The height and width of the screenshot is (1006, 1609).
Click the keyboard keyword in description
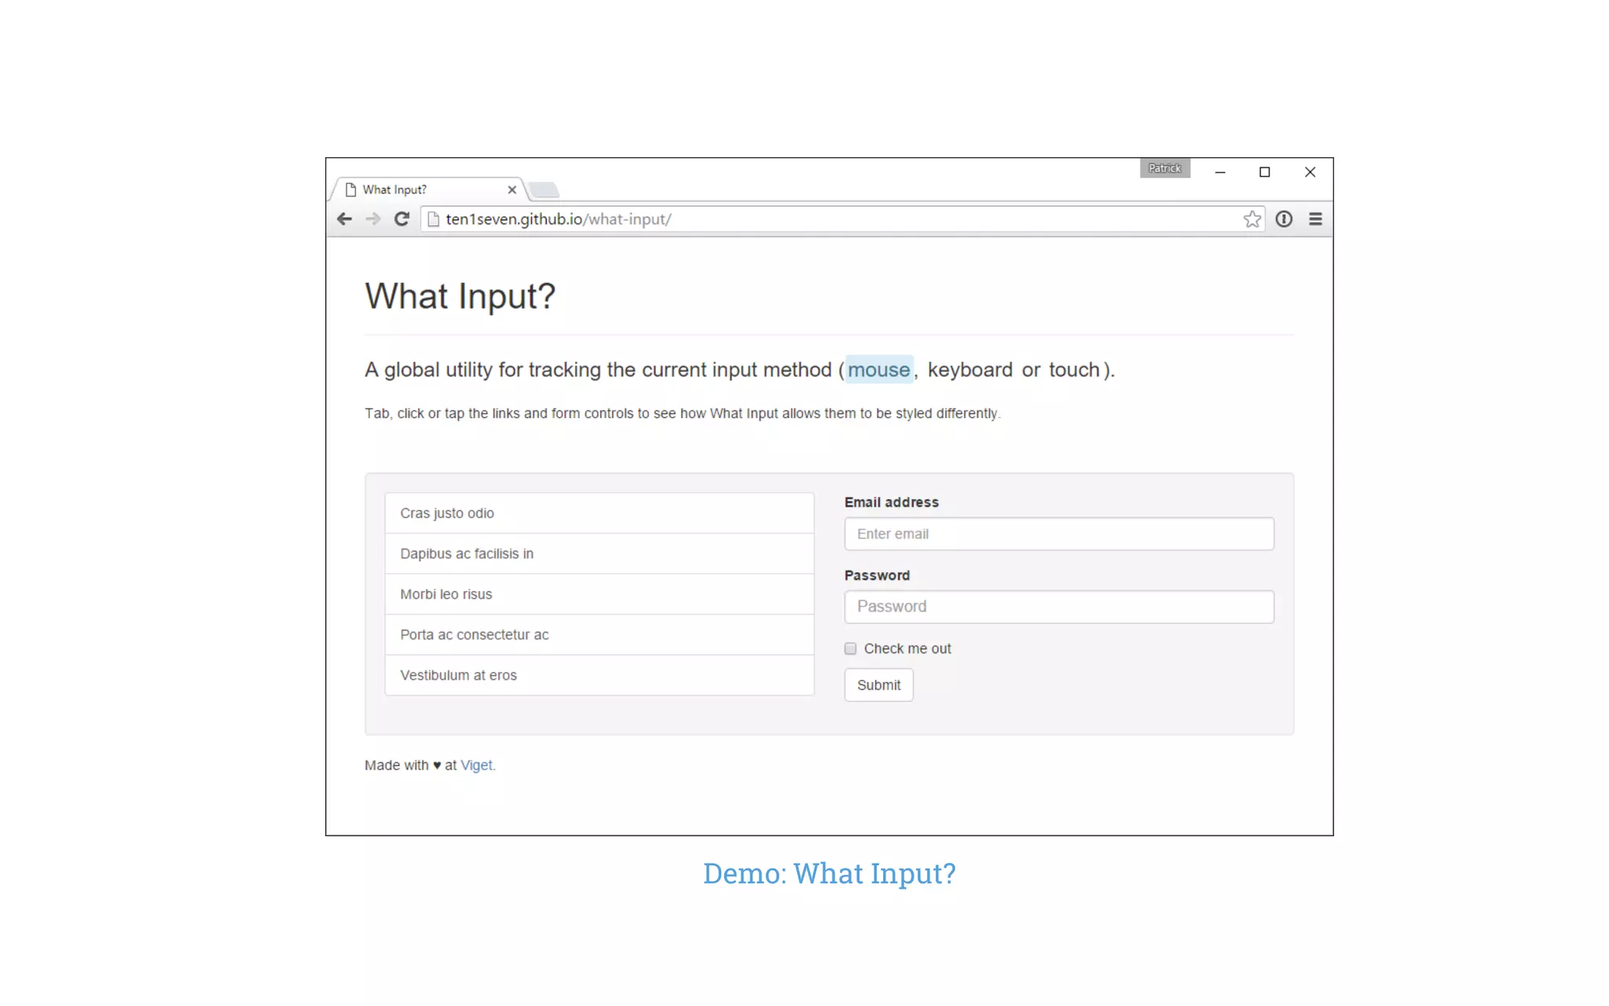[x=969, y=369]
